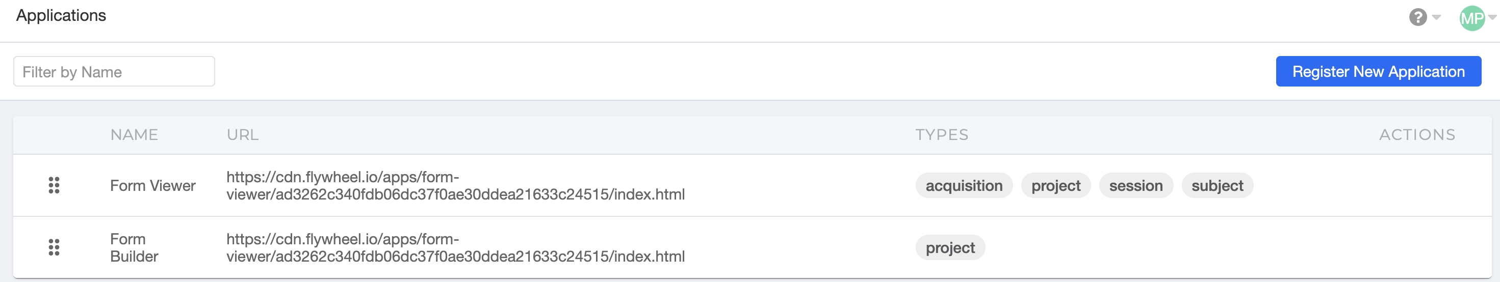Select the Form Builder project tag
This screenshot has height=282, width=1500.
pos(950,248)
